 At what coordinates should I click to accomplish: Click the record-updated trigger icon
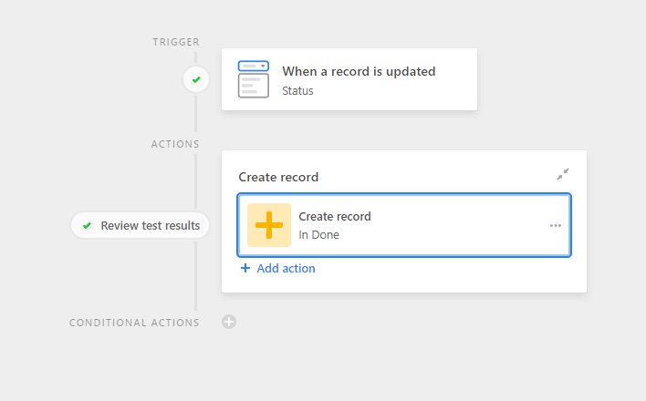coord(254,79)
